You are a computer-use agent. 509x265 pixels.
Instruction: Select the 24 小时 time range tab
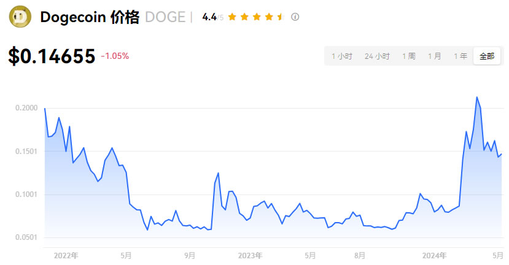[x=377, y=56]
